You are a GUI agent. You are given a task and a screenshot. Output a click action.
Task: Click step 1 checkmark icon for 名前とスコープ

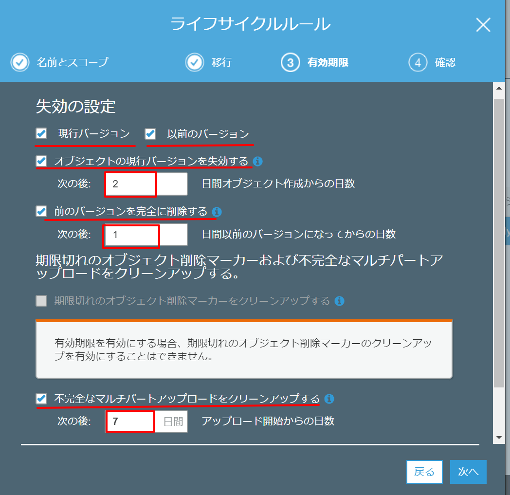[20, 62]
